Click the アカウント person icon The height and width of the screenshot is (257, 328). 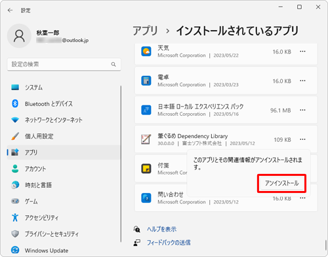pos(15,169)
